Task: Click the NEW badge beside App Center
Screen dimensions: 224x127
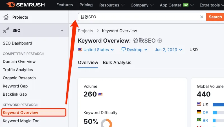Action: [x=186, y=5]
